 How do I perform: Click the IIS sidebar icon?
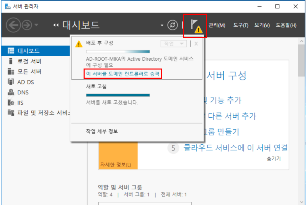(11, 102)
